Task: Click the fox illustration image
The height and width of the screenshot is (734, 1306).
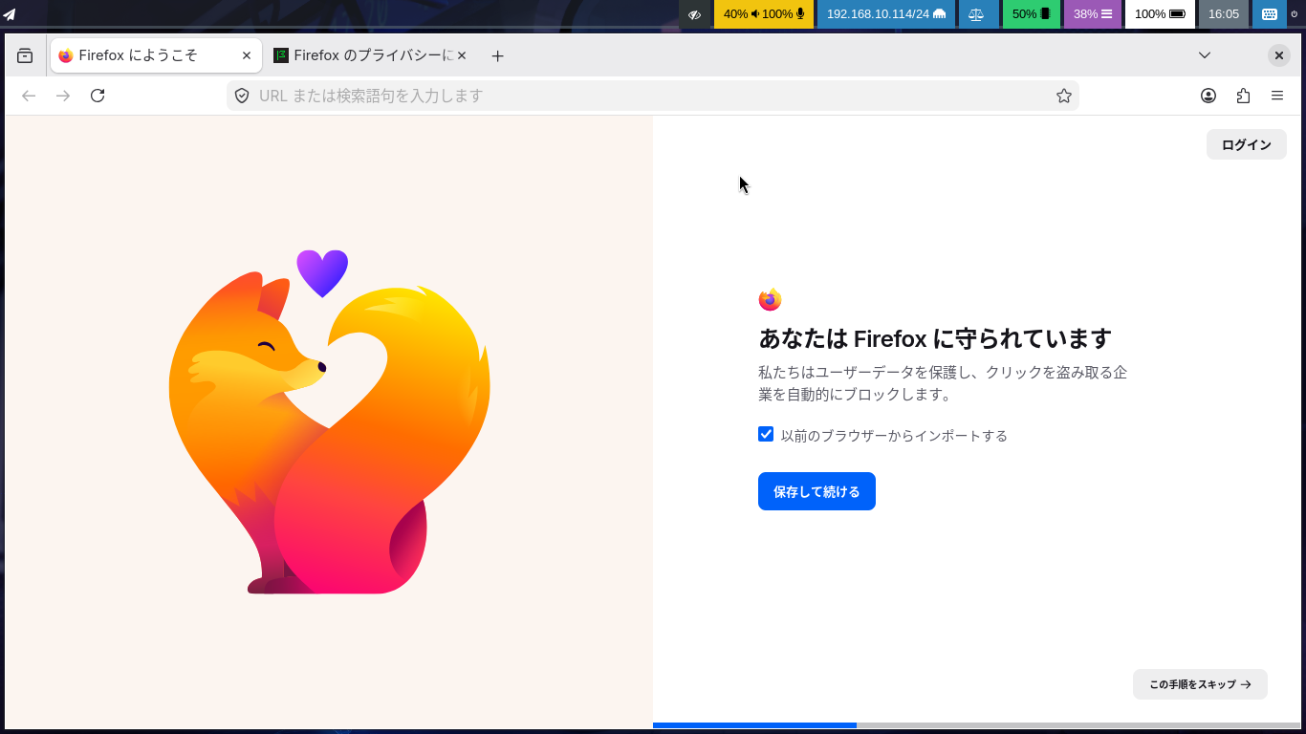Action: (x=329, y=422)
